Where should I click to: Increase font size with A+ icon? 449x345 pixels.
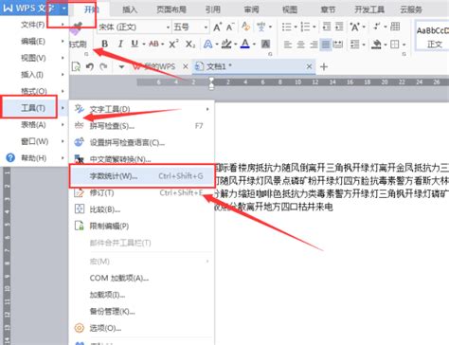217,27
